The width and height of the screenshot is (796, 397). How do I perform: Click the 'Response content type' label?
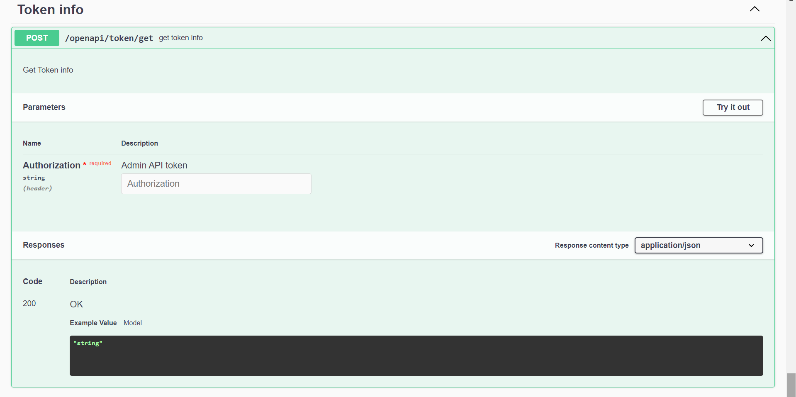pos(592,245)
